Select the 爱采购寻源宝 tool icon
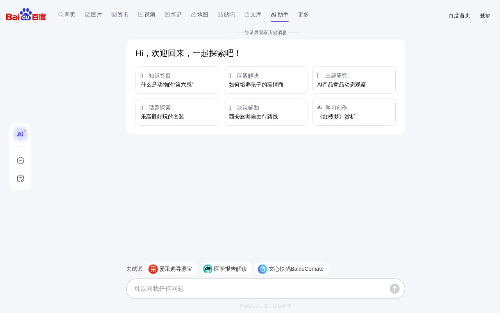 153,269
